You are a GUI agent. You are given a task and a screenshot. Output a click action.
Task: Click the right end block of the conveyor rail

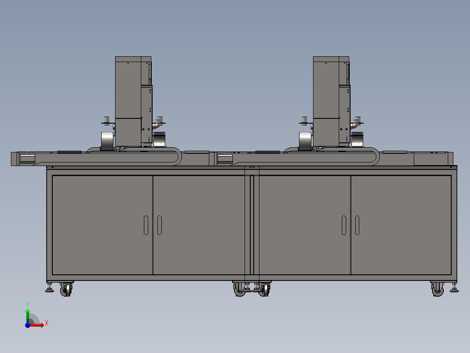[433, 159]
